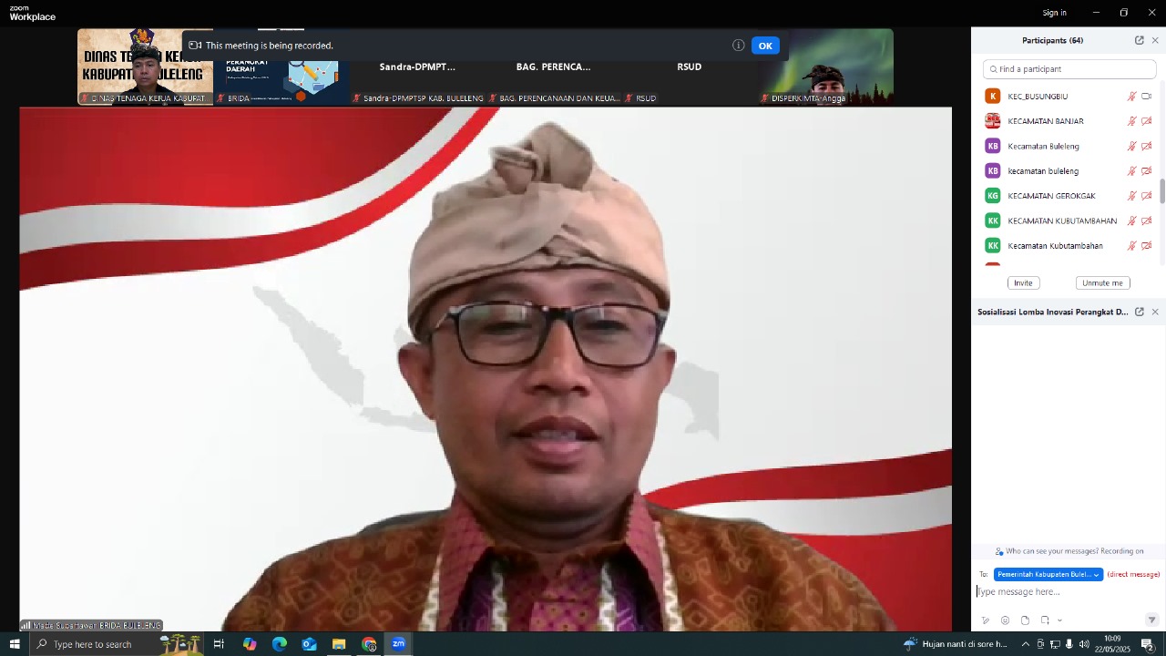Image resolution: width=1166 pixels, height=656 pixels.
Task: Click the screenshot capture icon in chat
Action: [x=1045, y=620]
